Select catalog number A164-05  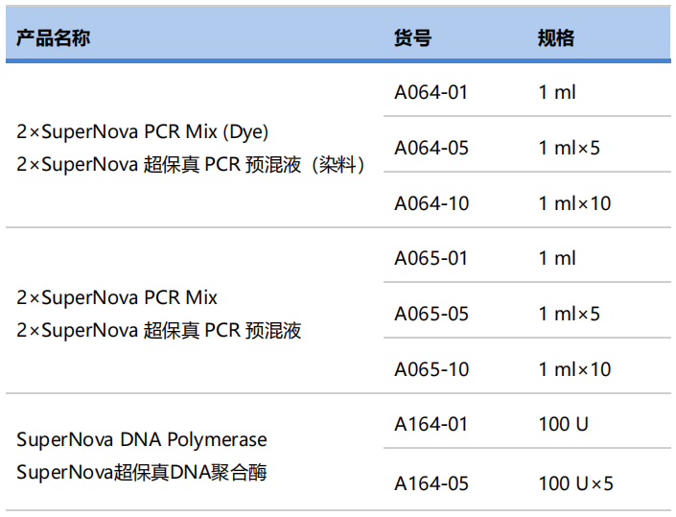tap(431, 483)
